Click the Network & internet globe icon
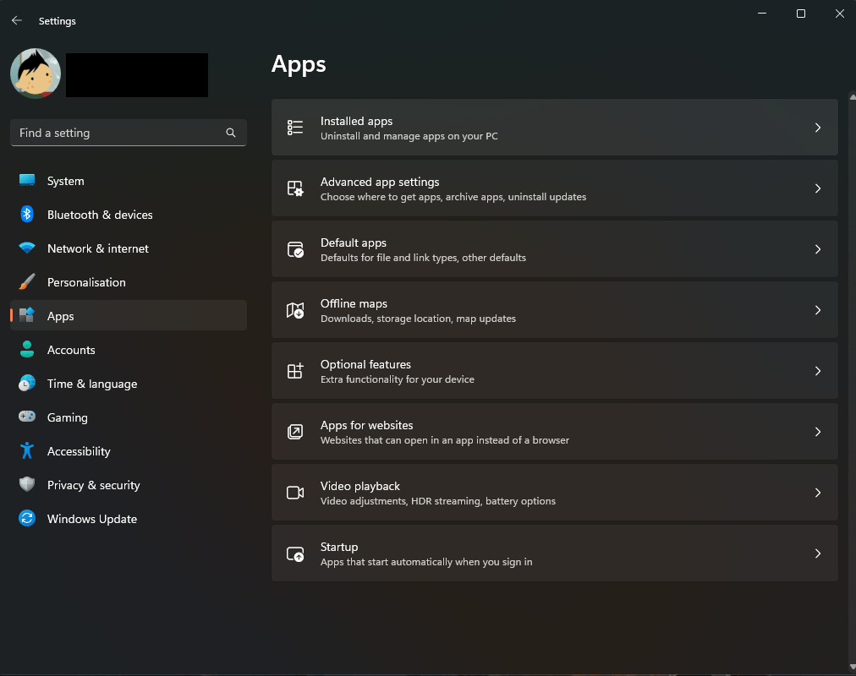 click(26, 248)
